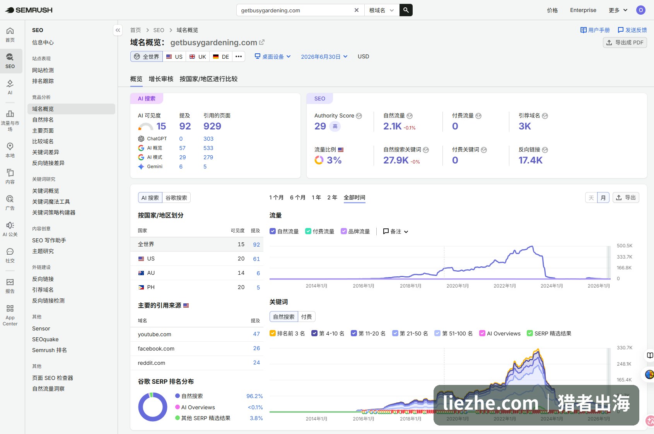
Task: Expand 备注 notes dropdown
Action: (396, 231)
